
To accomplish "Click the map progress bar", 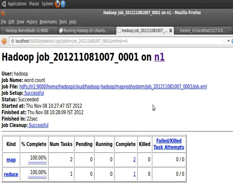I will click(37, 163).
